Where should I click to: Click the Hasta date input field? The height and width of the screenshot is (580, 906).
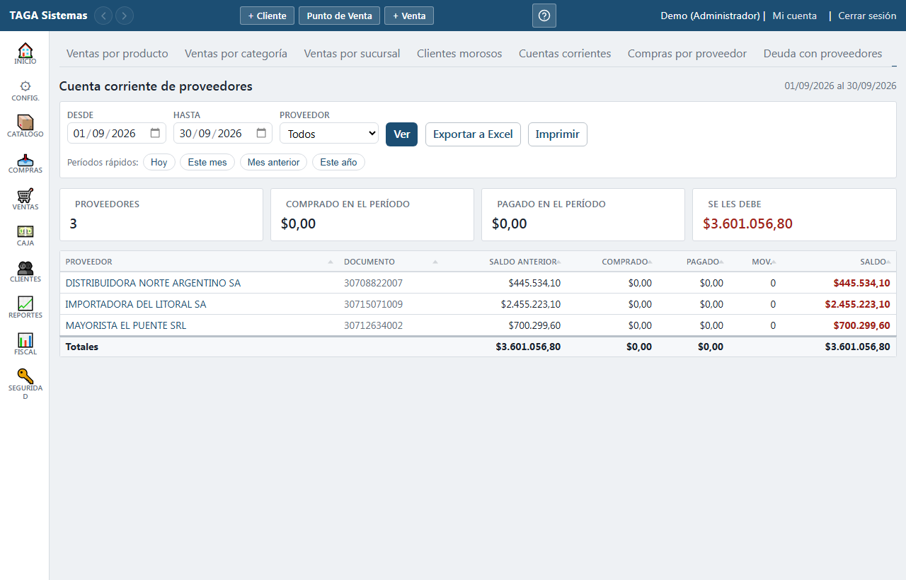click(x=223, y=133)
